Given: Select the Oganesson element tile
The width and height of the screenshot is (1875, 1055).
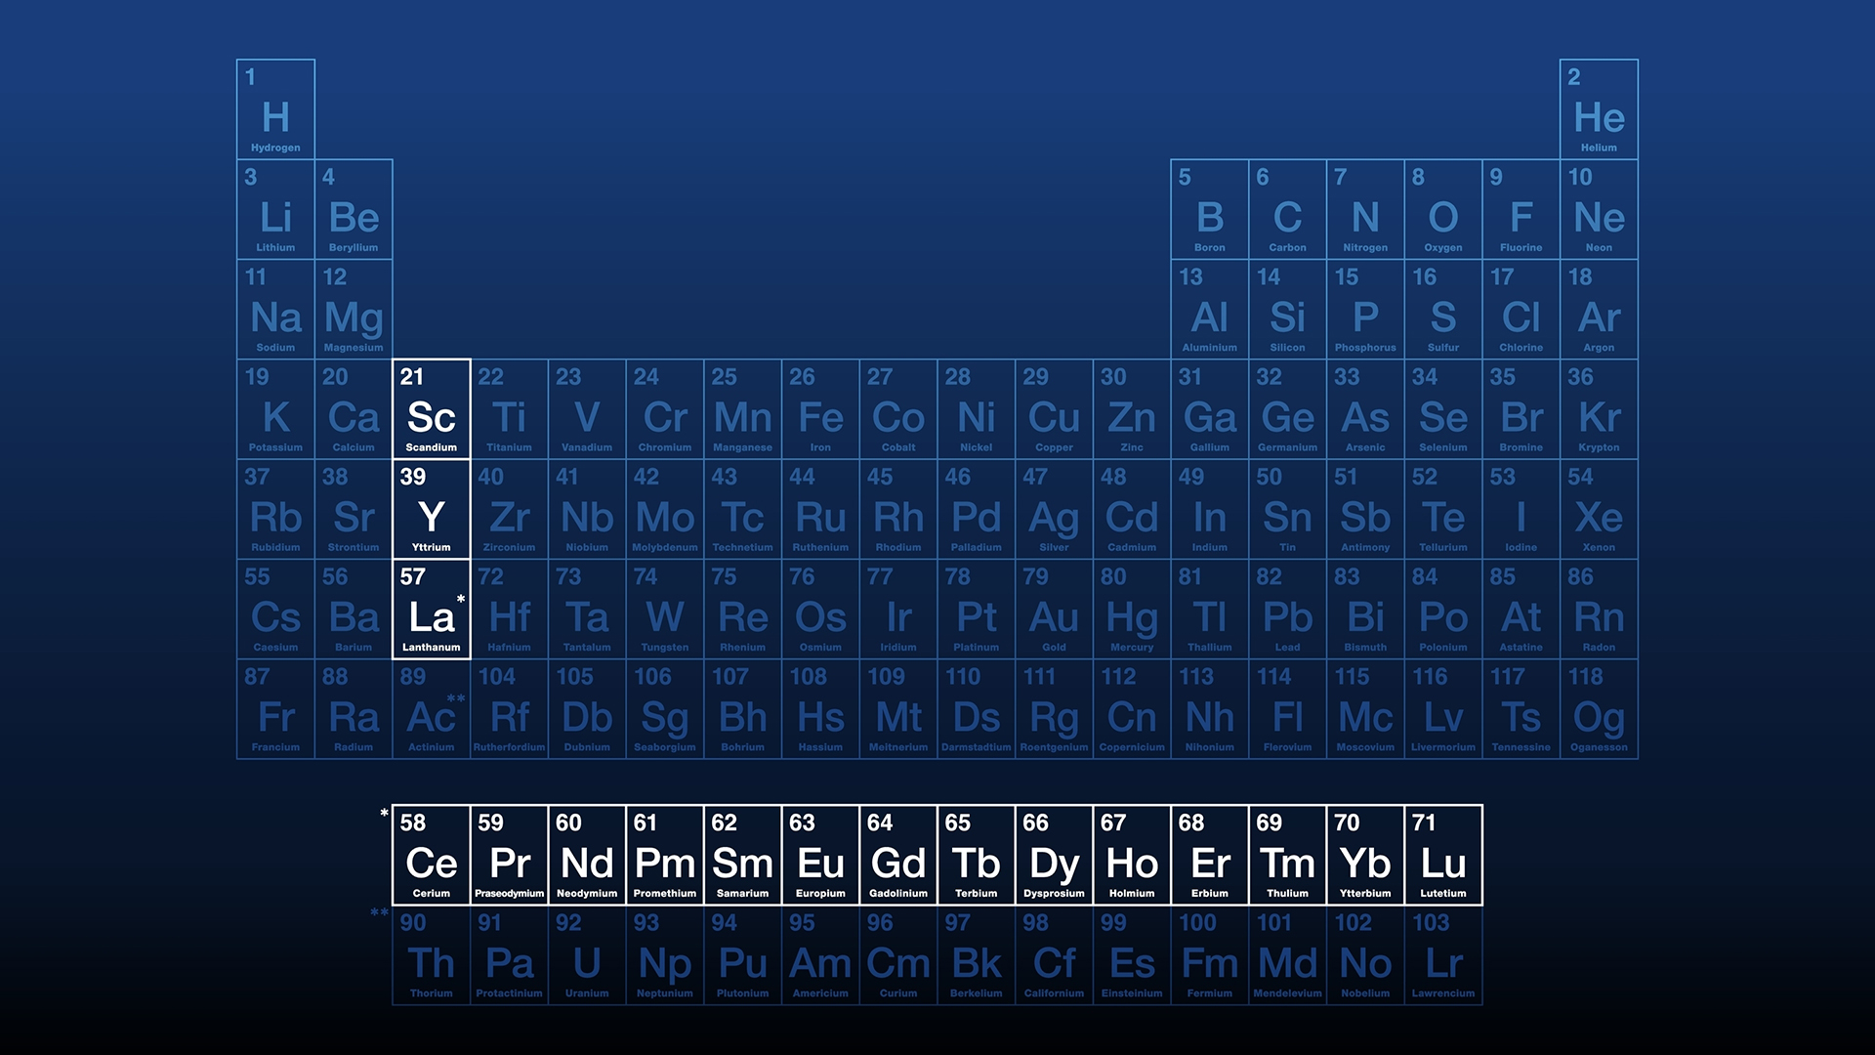Looking at the screenshot, I should pyautogui.click(x=1599, y=709).
